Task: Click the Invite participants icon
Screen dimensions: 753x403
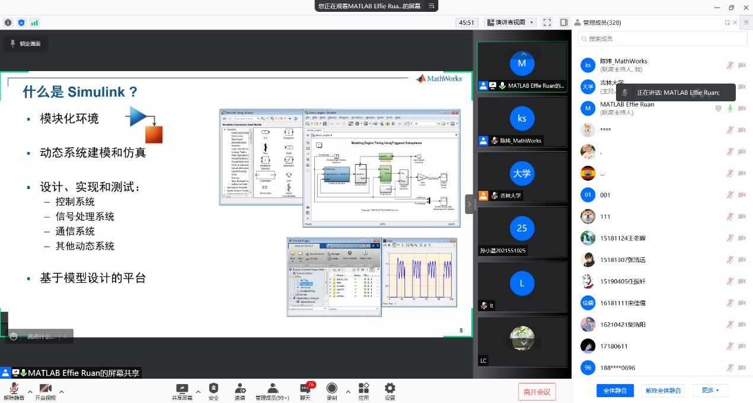Action: click(x=240, y=389)
